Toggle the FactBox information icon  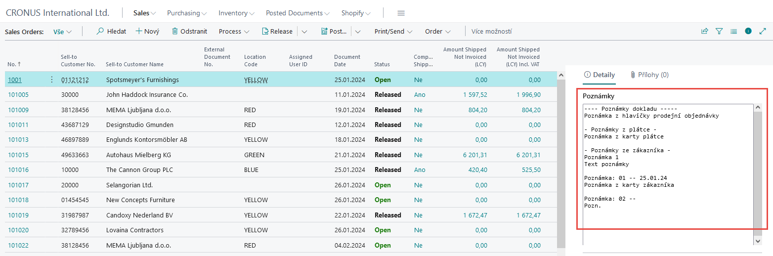(x=748, y=31)
